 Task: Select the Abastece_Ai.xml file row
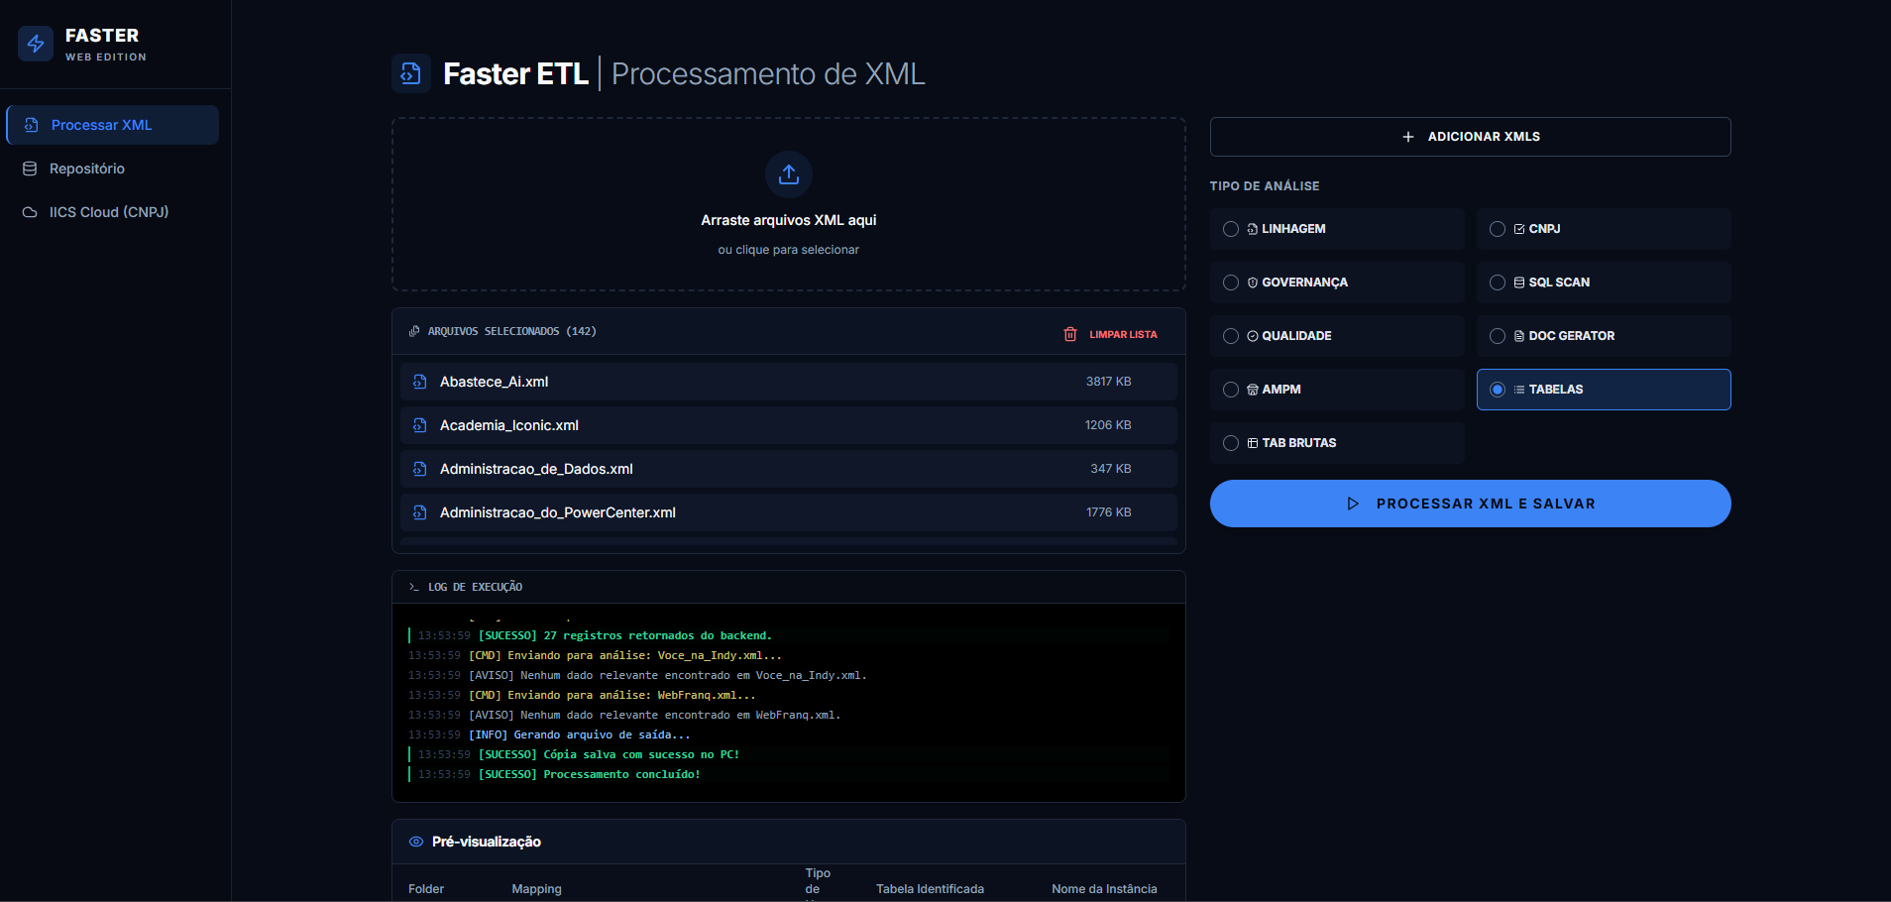[x=789, y=382]
